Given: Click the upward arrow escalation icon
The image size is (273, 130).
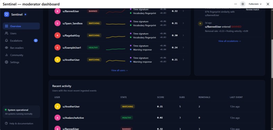Looking at the screenshot, I should pyautogui.click(x=201, y=24).
